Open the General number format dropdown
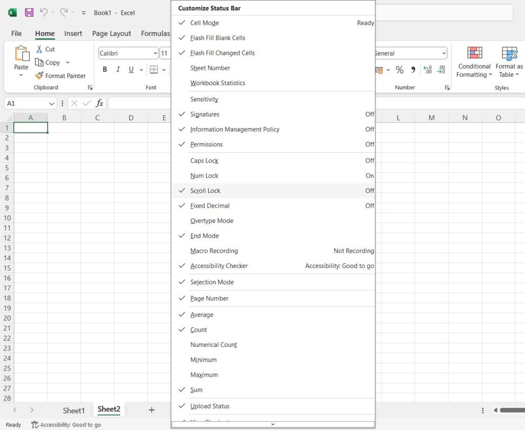The image size is (525, 430). tap(444, 53)
